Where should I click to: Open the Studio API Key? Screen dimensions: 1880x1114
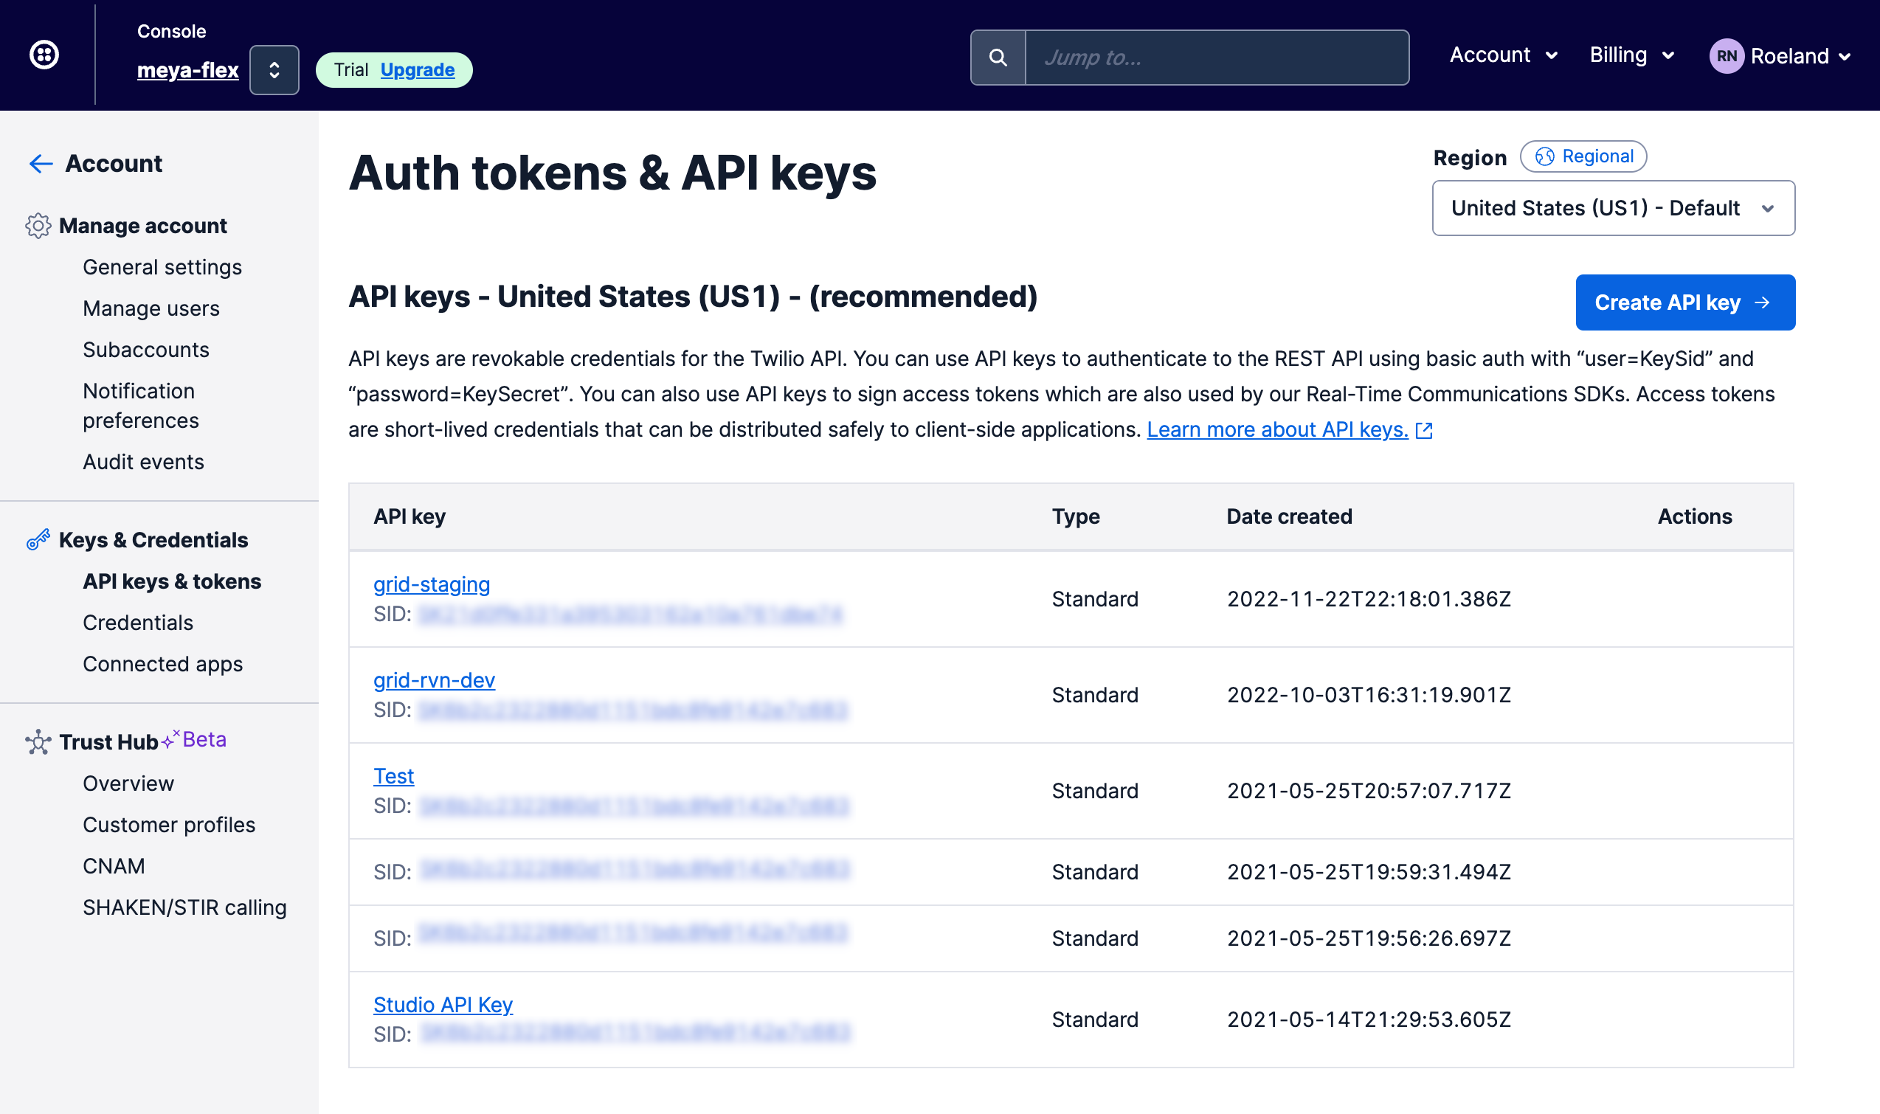tap(443, 1004)
